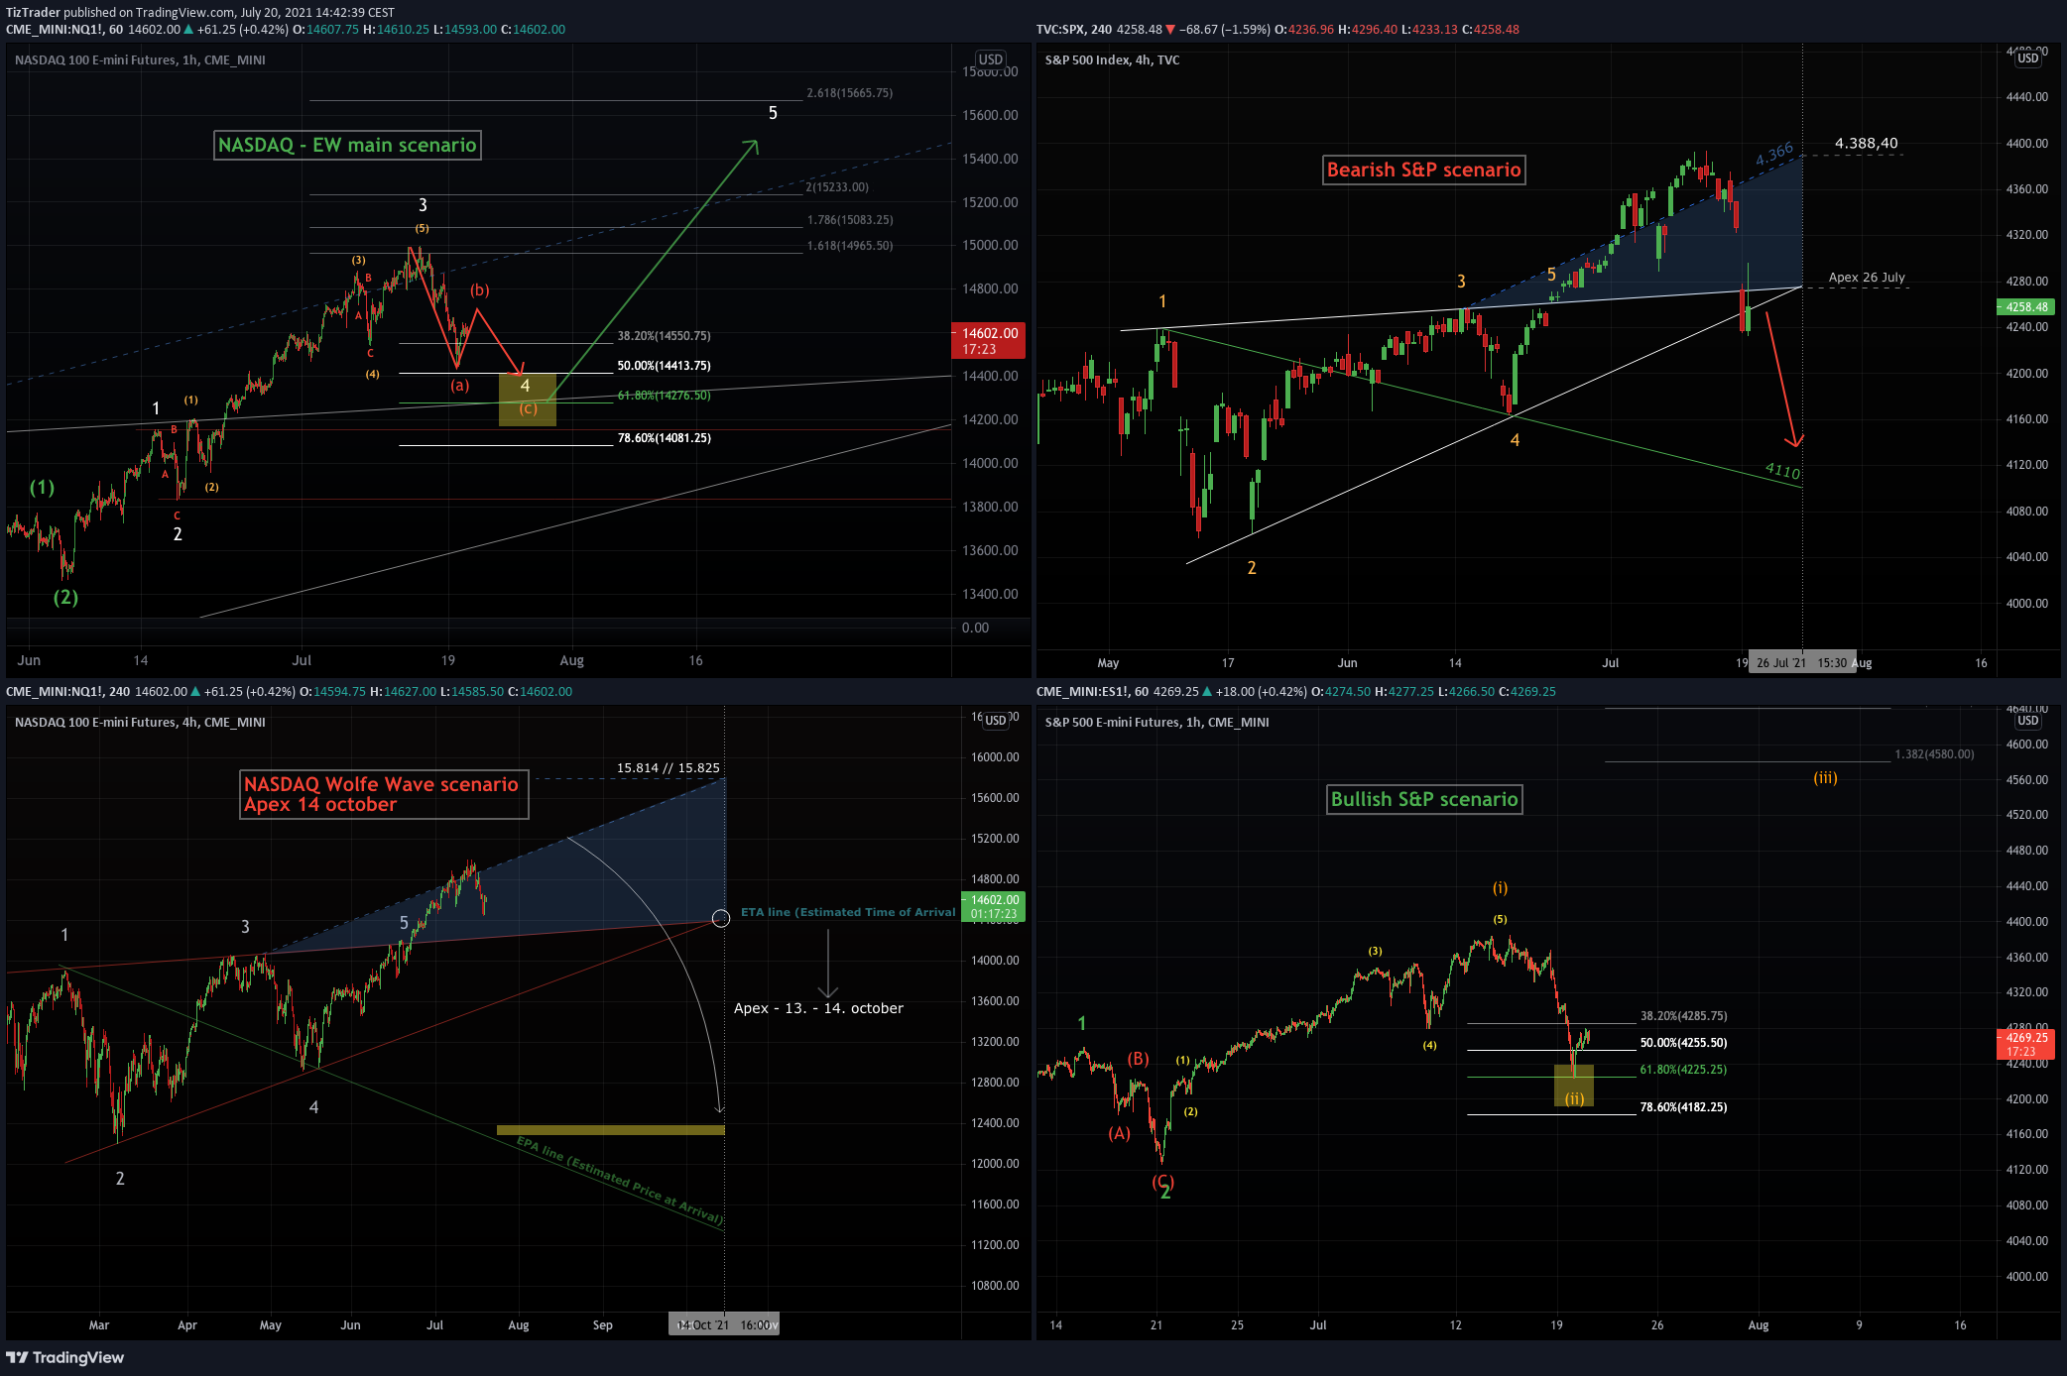Screen dimensions: 2067x1376
Task: Open USD currency selector on NASDAQ 4h chart
Action: pyautogui.click(x=995, y=721)
